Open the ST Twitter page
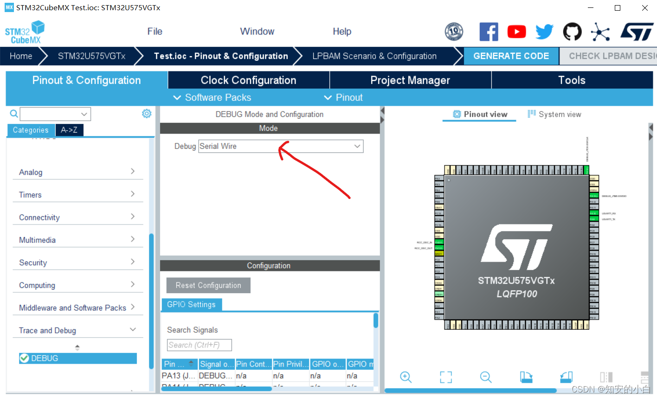The width and height of the screenshot is (657, 398). [544, 32]
